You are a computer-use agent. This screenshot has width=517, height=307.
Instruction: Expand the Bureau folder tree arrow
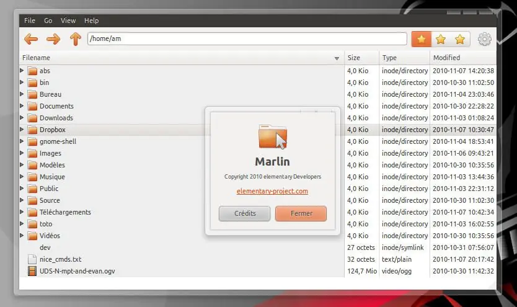22,94
